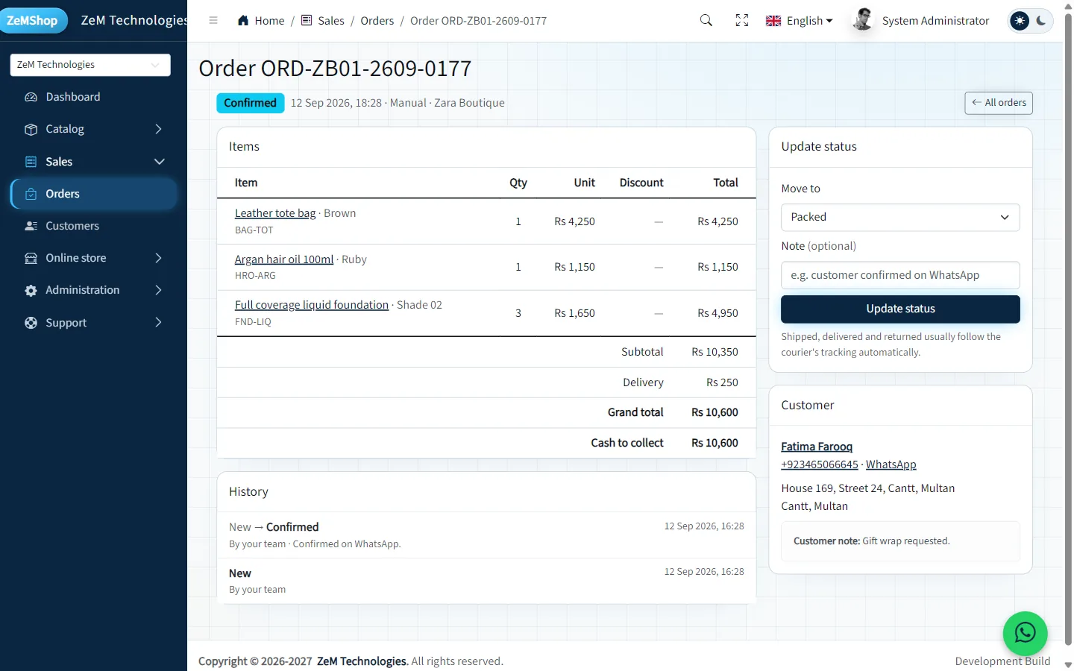Open the Leather tote bag item link

pyautogui.click(x=275, y=213)
